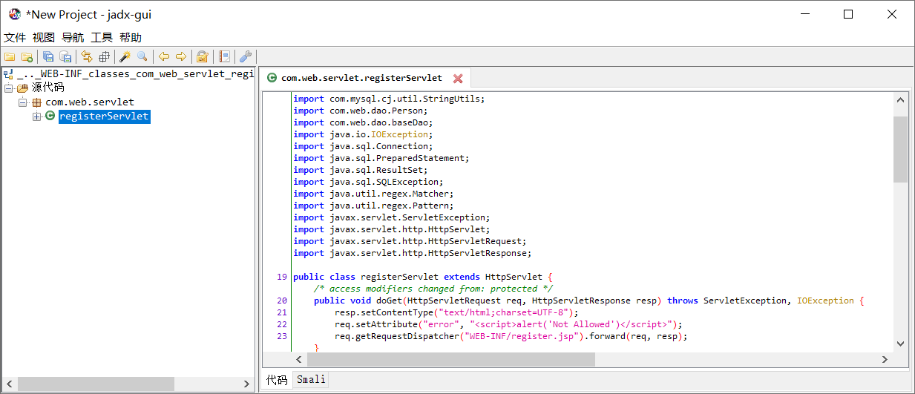This screenshot has width=915, height=394.
Task: Collapse the 源代码 tree node
Action: tap(8, 88)
